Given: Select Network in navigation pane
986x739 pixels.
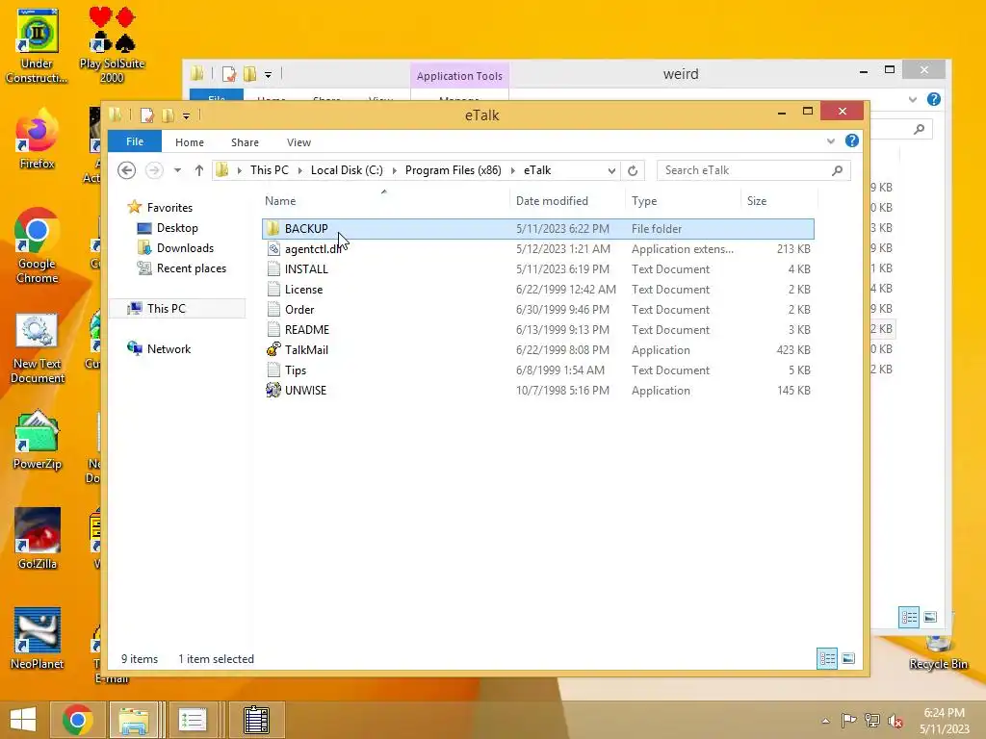Looking at the screenshot, I should click(169, 348).
